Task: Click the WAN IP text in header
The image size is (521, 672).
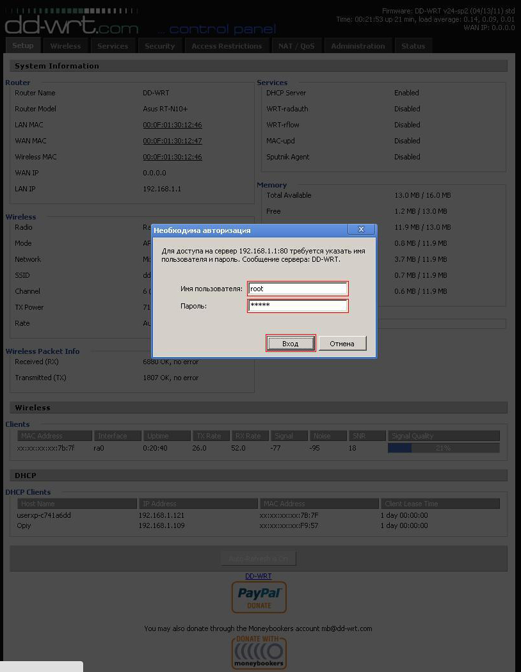Action: (489, 28)
